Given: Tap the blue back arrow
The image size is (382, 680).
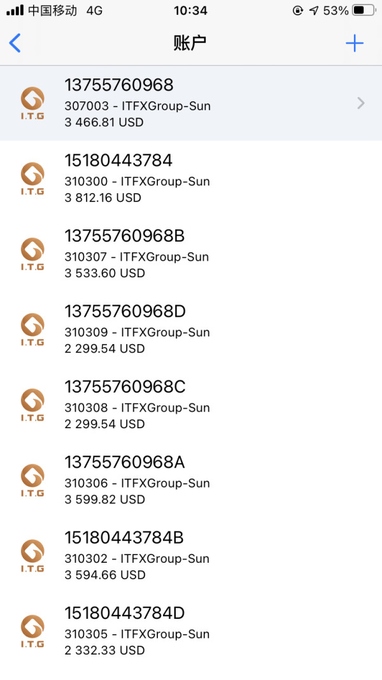Looking at the screenshot, I should 15,43.
